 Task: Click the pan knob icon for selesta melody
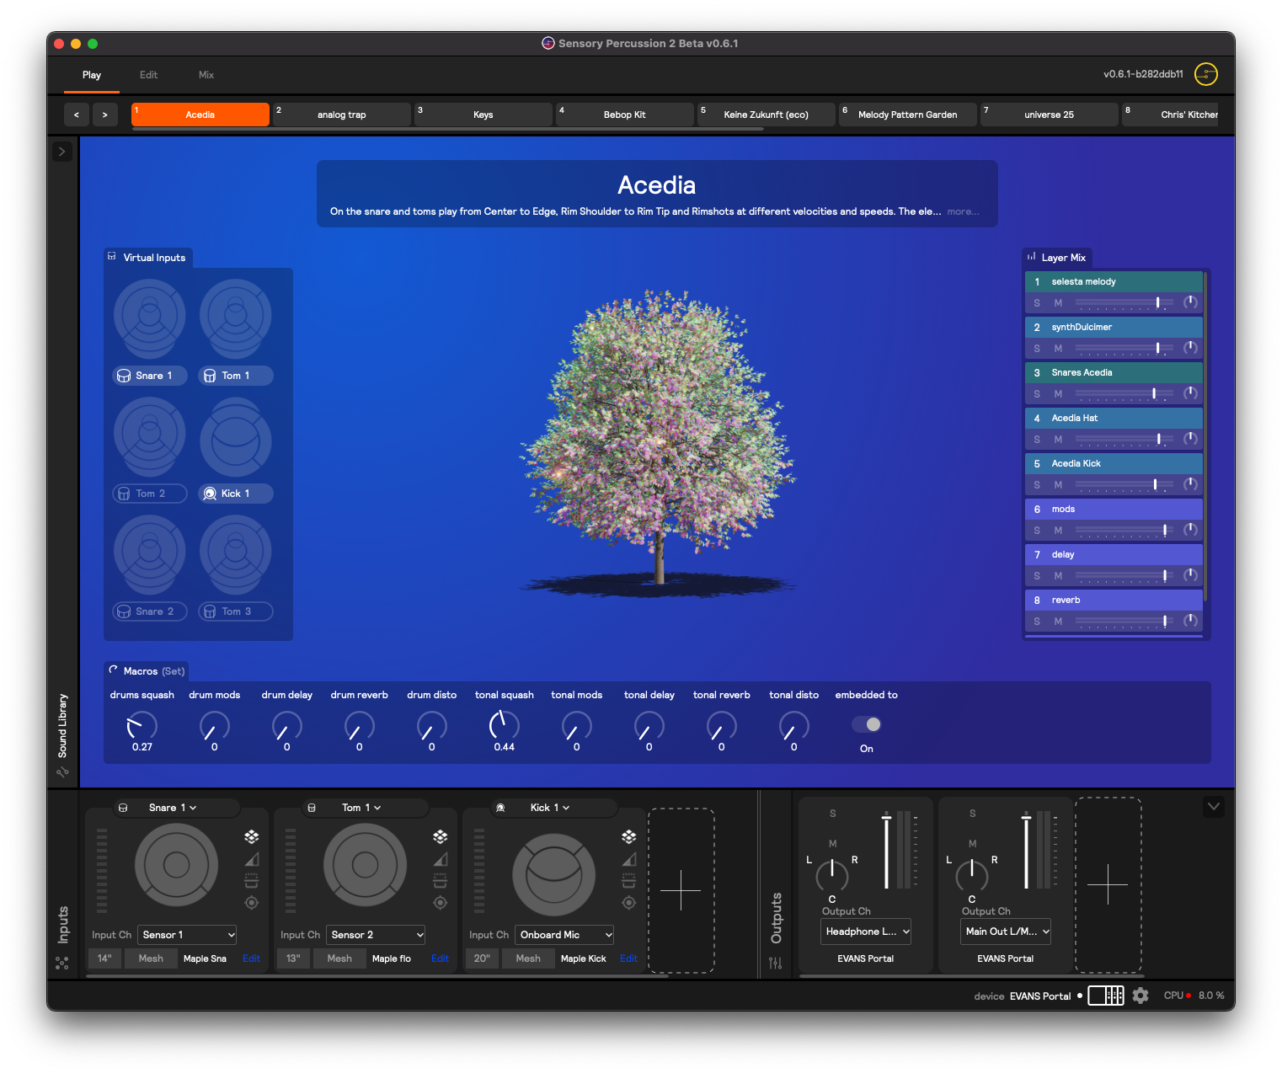pos(1190,302)
